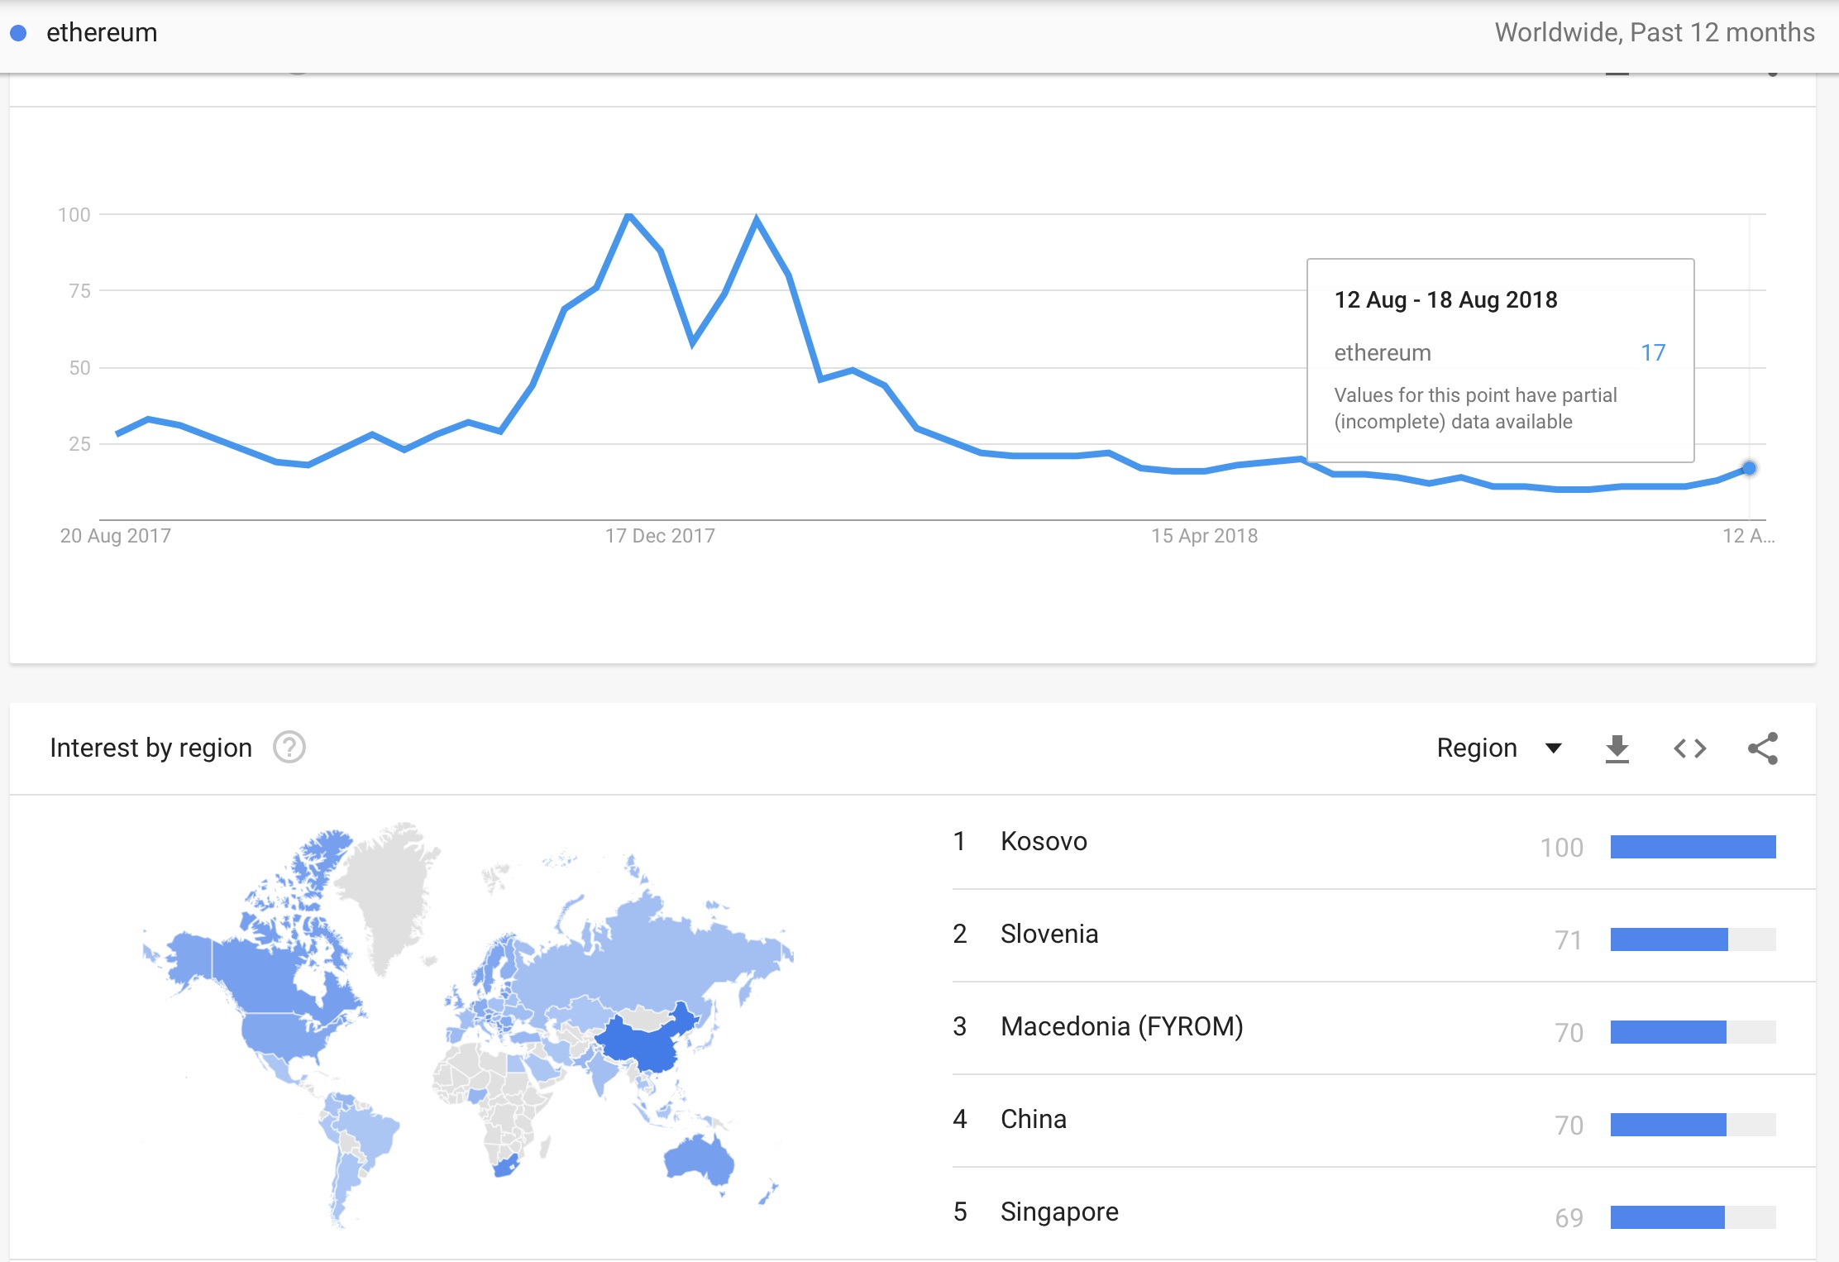Click the help icon beside Interest by region
Viewport: 1839px width, 1262px height.
pyautogui.click(x=289, y=748)
